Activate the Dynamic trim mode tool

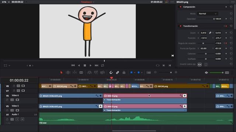[x=74, y=73]
